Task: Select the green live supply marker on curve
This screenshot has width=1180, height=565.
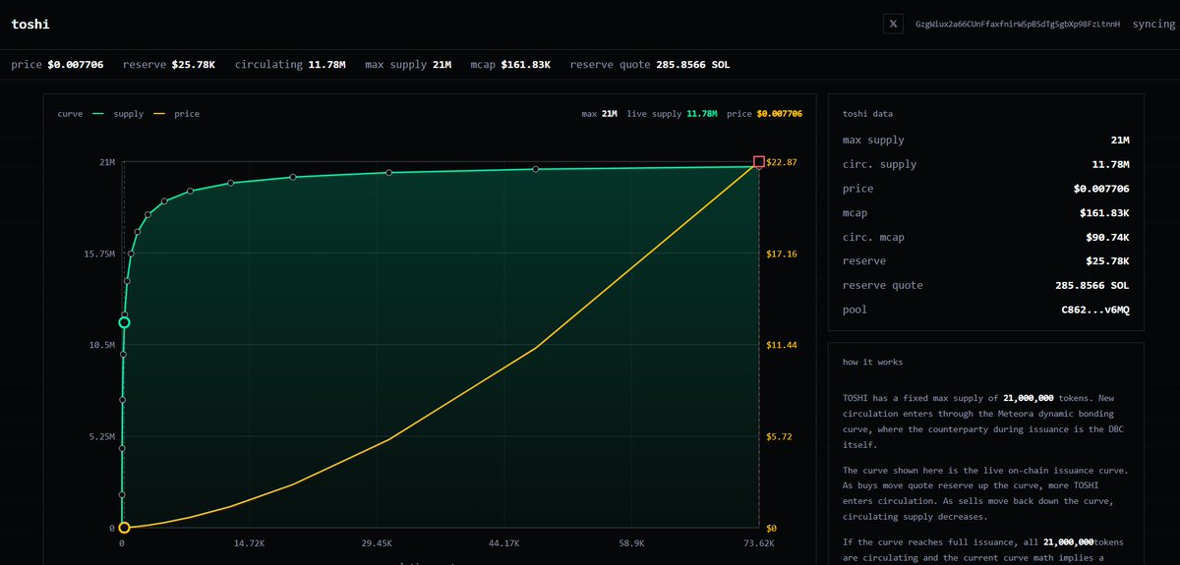Action: (x=124, y=322)
